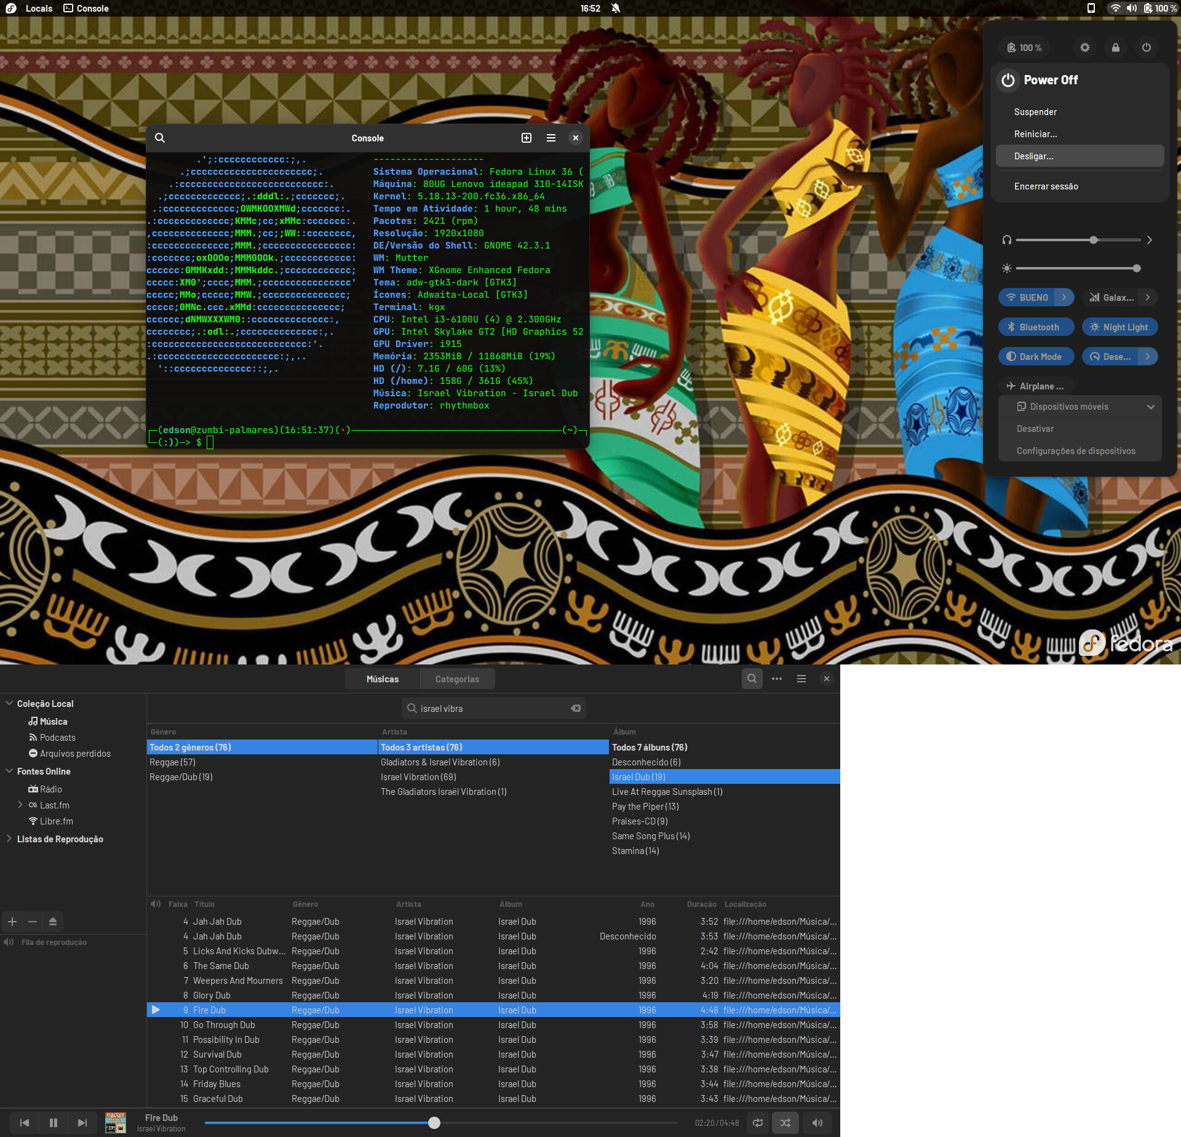Collapse the Coleção Local tree
The image size is (1181, 1137).
[x=9, y=703]
